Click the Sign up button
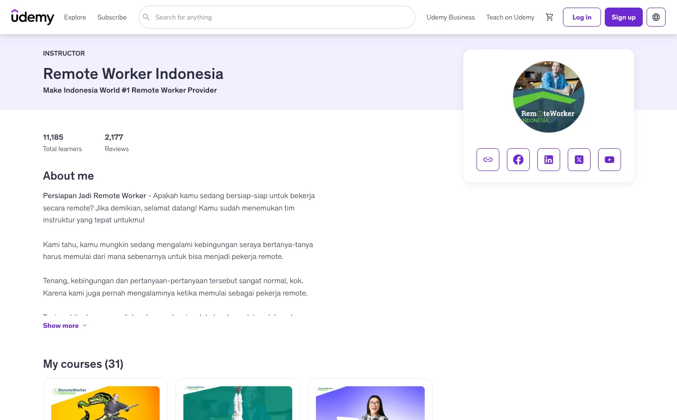 pyautogui.click(x=624, y=17)
